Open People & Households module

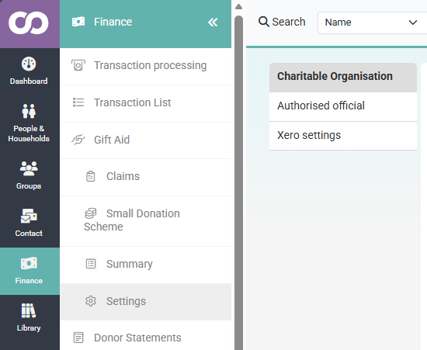[x=30, y=123]
